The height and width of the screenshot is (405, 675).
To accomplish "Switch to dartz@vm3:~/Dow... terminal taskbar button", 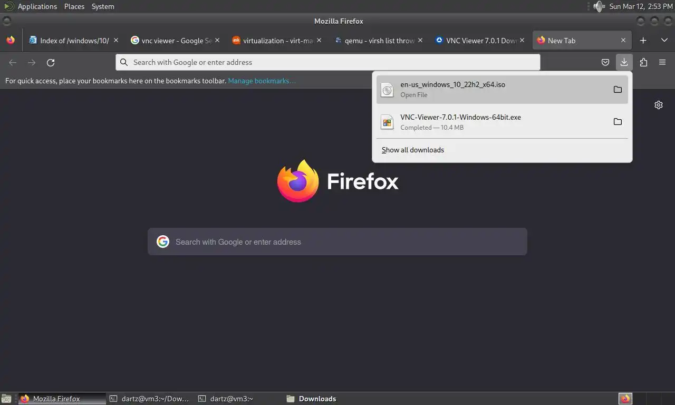I will click(x=150, y=399).
